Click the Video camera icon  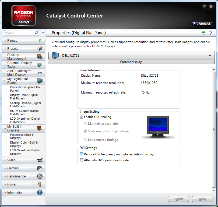40,160
